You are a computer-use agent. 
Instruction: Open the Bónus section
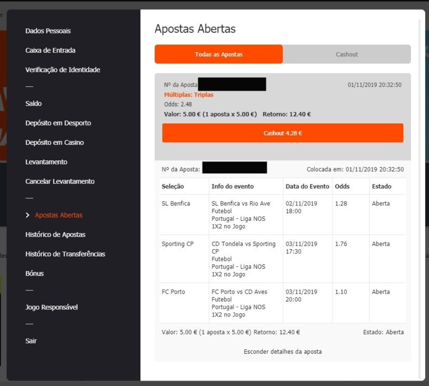pos(34,273)
